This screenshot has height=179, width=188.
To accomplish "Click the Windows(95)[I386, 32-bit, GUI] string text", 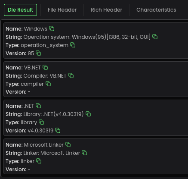I will click(x=111, y=37).
